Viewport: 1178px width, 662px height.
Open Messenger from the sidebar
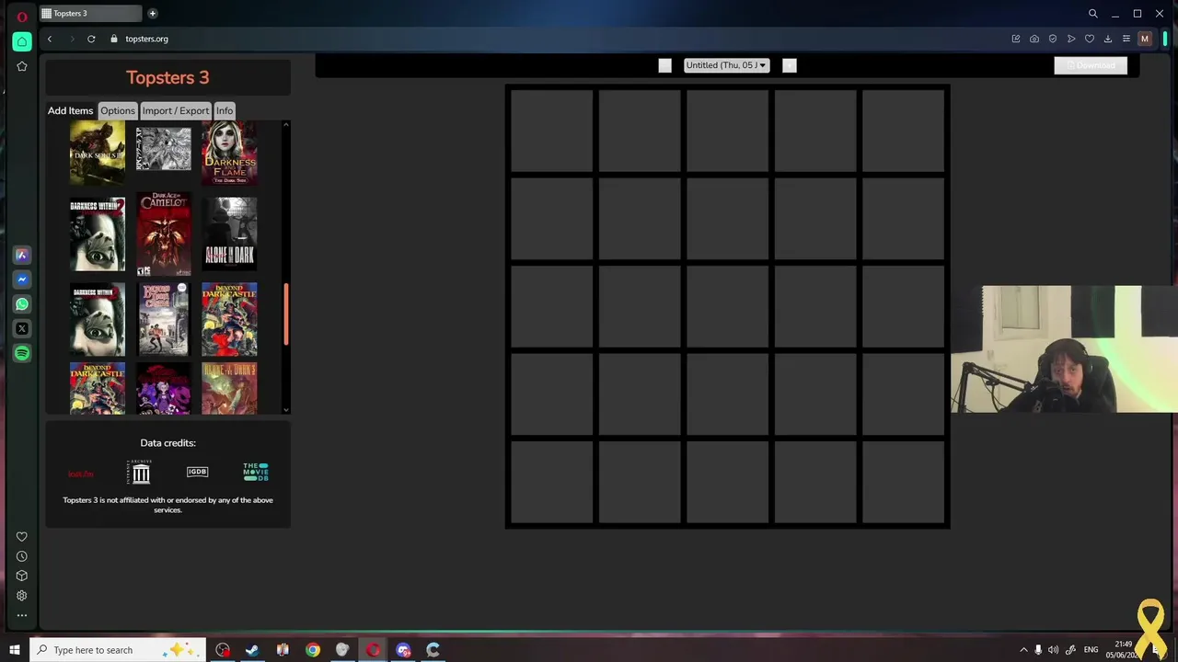pos(22,280)
